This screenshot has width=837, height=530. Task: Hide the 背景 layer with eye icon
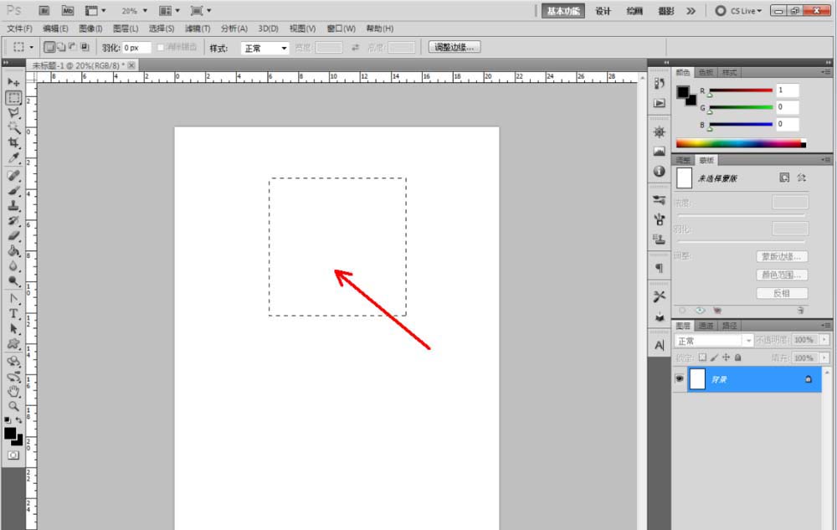click(x=680, y=379)
